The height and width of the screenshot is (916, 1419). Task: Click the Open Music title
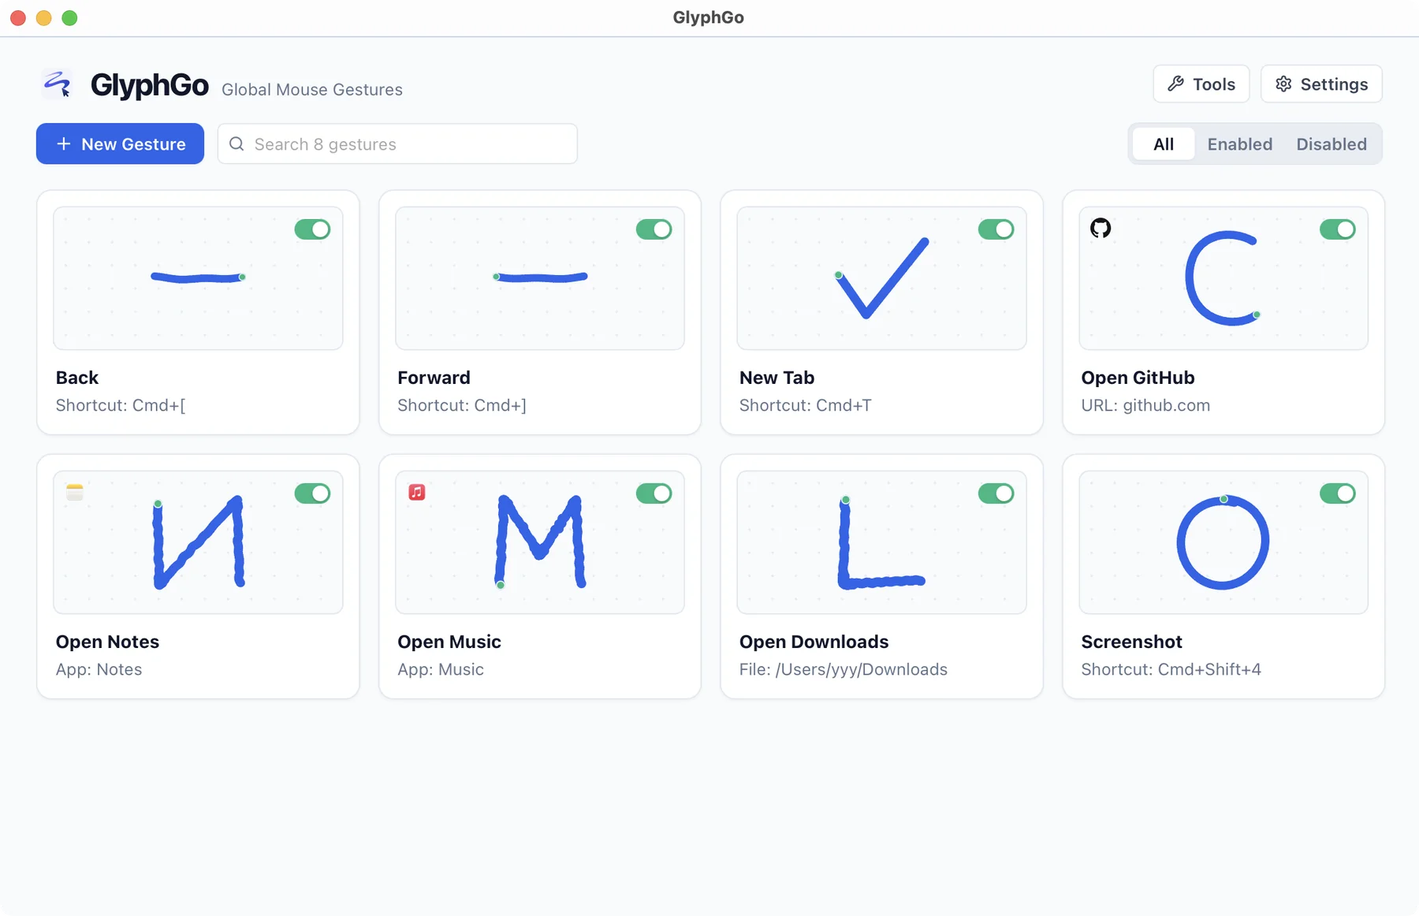pyautogui.click(x=449, y=642)
